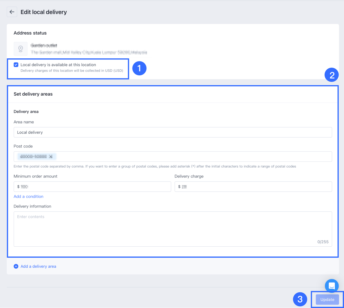
Task: Click the 0/255 character counter
Action: (x=323, y=242)
